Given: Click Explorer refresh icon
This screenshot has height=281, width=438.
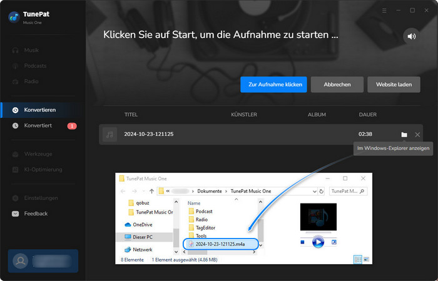Looking at the screenshot, I should (x=321, y=191).
